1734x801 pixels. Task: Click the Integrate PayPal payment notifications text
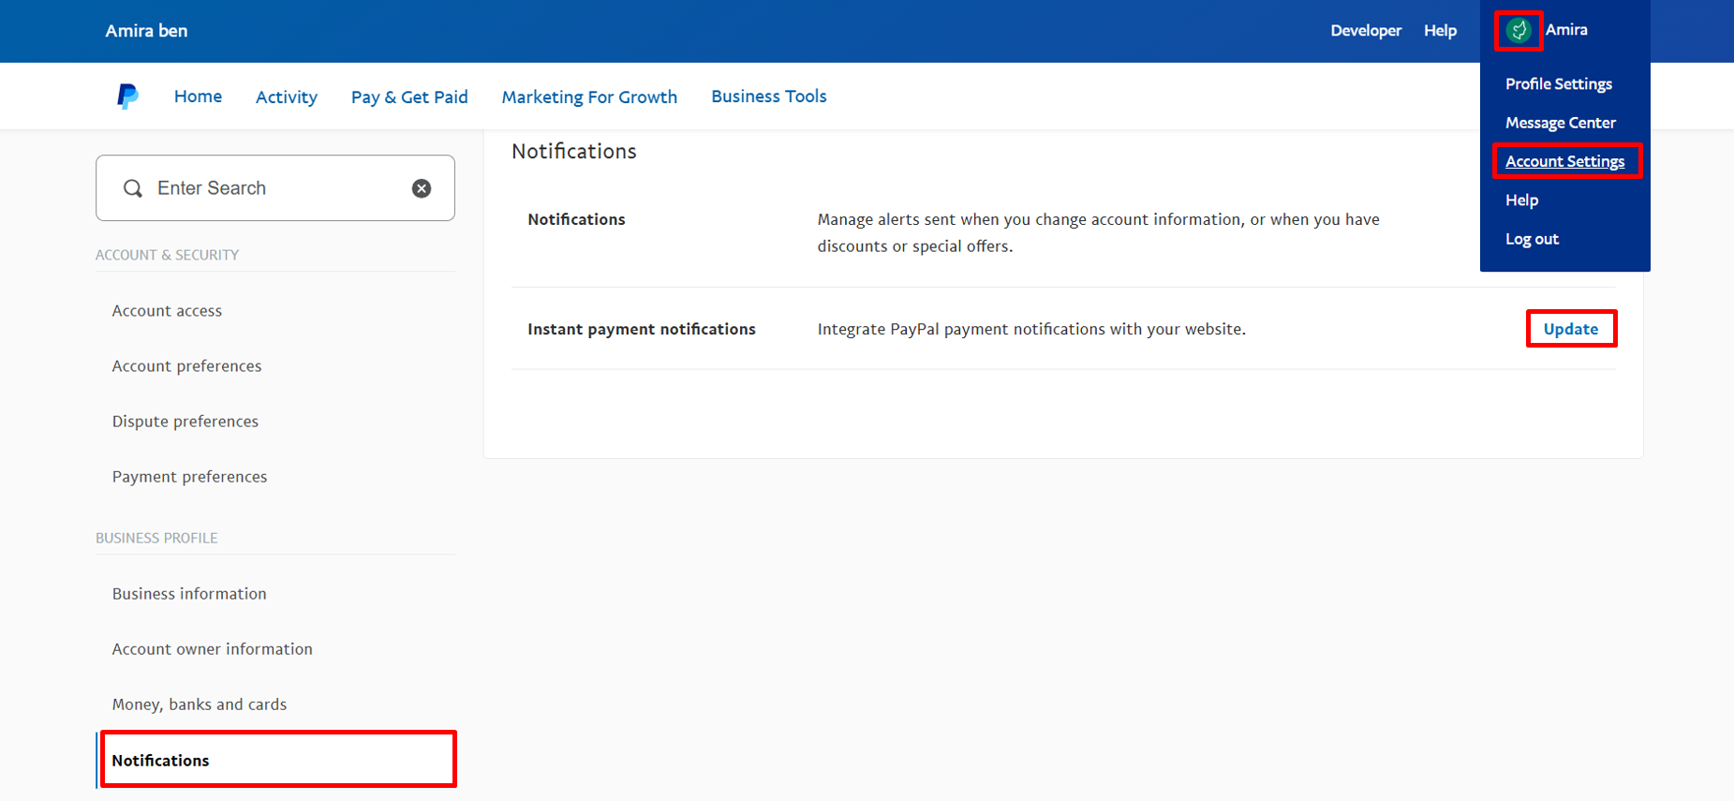coord(1031,329)
